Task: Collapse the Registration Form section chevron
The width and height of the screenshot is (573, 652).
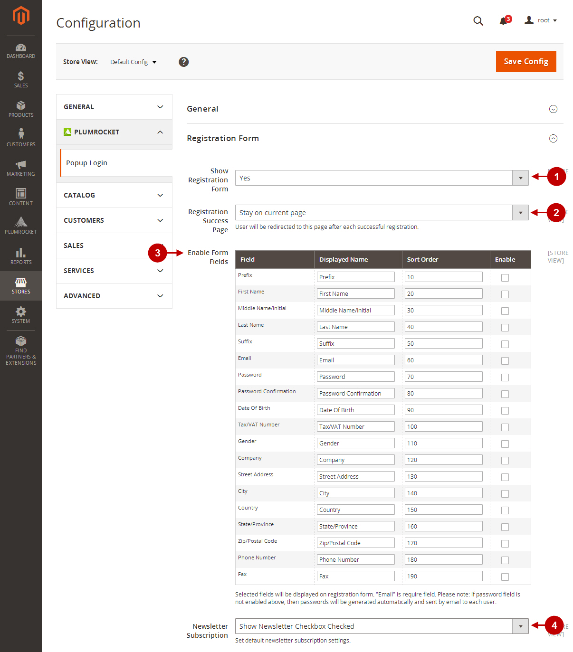Action: pos(553,139)
